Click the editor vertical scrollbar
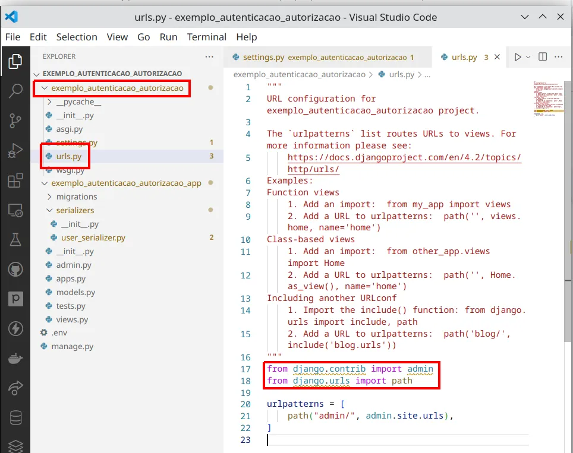Viewport: 573px width, 453px height. [x=568, y=212]
